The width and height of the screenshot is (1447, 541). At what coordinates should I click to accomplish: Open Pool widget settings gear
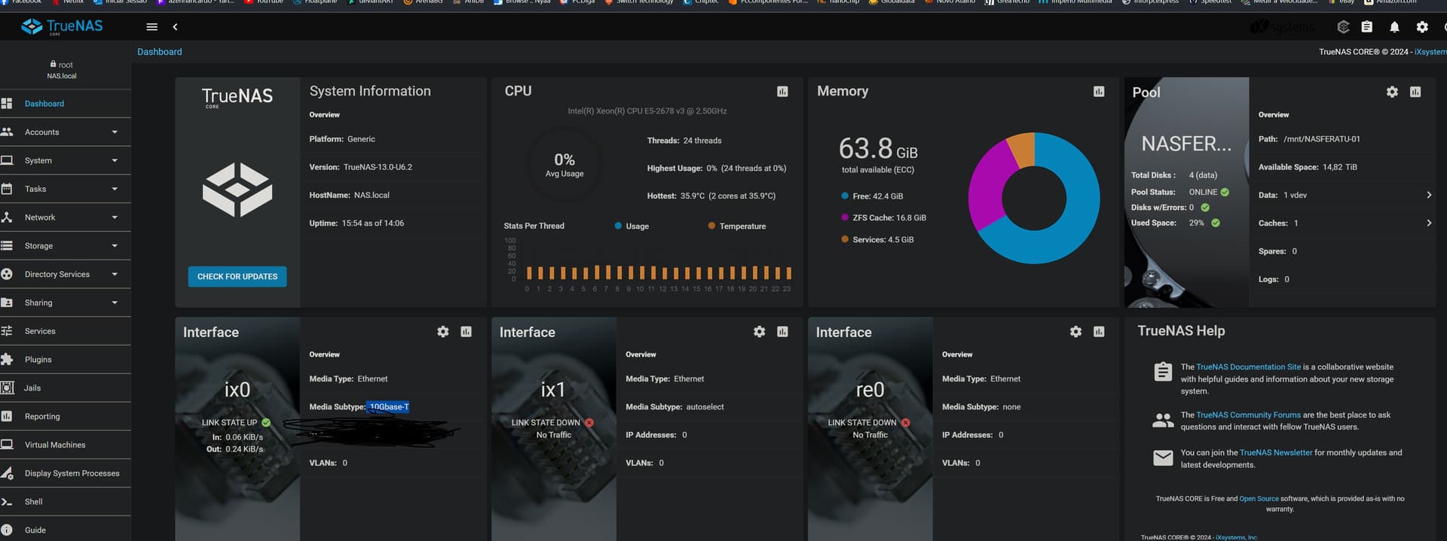1392,91
